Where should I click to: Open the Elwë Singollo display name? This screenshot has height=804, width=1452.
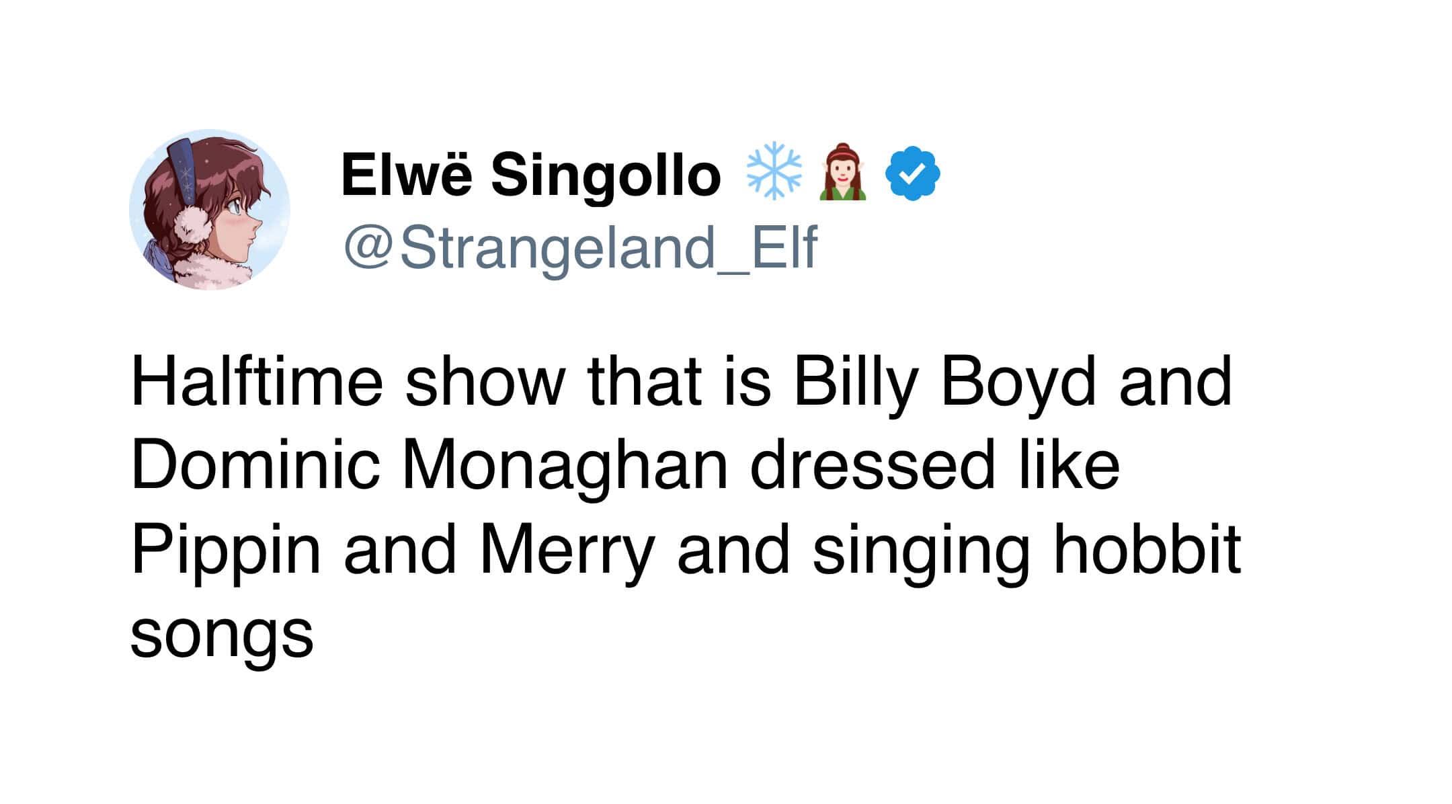[x=531, y=175]
